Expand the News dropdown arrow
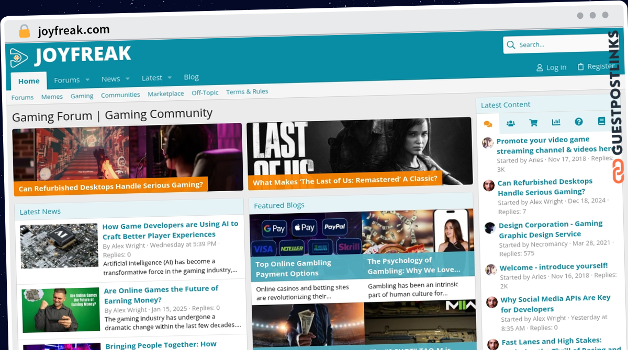628x350 pixels. click(127, 79)
